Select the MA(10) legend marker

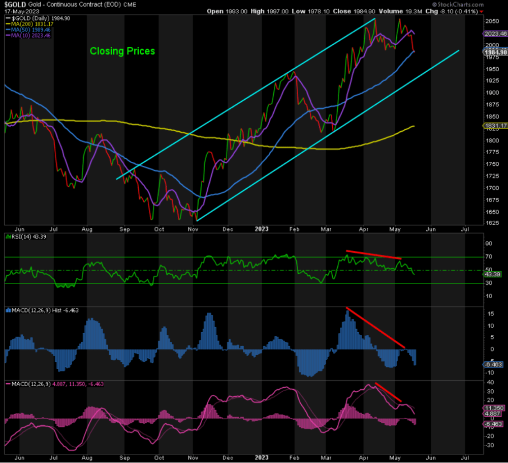click(x=7, y=35)
